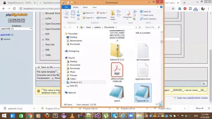212x119 pixels.
Task: Select the Texy! text export radio button
Action: click(x=43, y=45)
